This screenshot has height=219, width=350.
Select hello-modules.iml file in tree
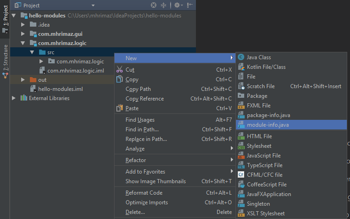(60, 89)
